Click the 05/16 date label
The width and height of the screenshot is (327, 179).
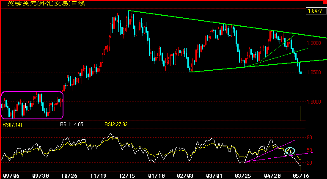pyautogui.click(x=302, y=176)
